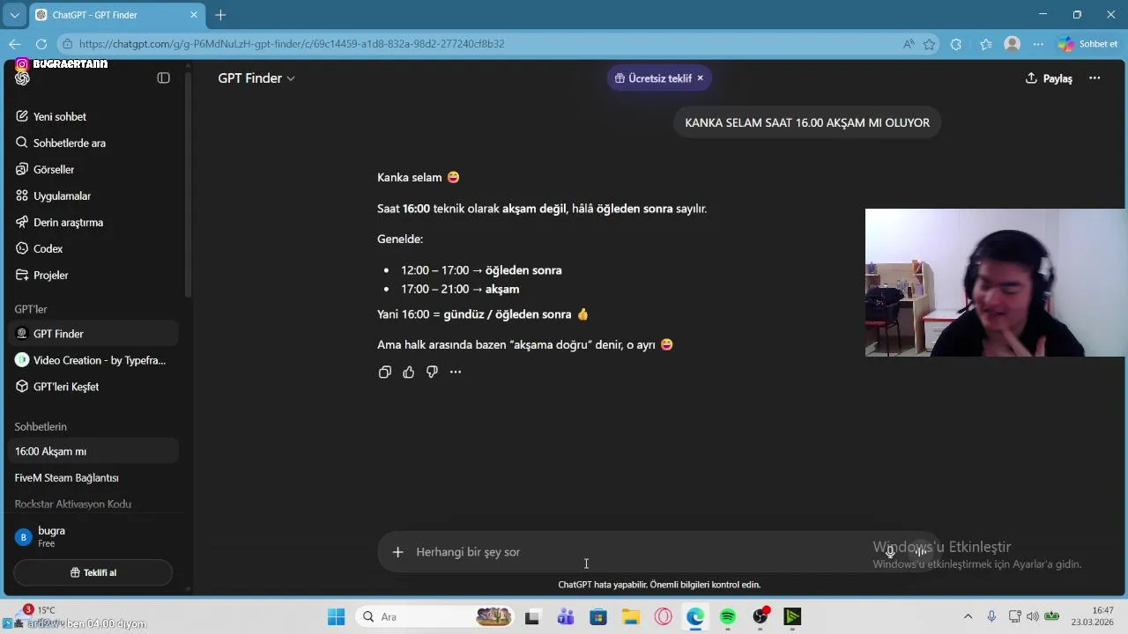
Task: Click the voice mode button in composer
Action: pyautogui.click(x=920, y=552)
